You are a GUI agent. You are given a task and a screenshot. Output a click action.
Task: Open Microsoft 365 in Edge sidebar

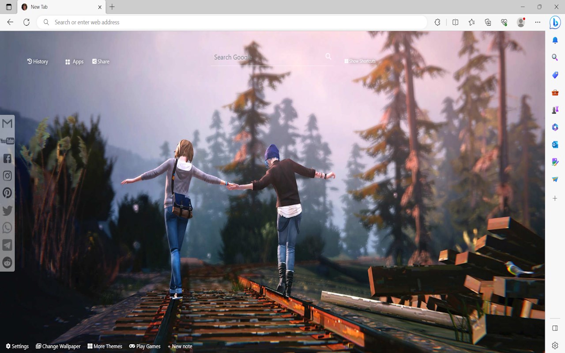pyautogui.click(x=555, y=127)
